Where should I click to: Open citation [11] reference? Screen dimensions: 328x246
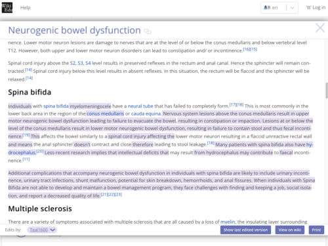point(26,159)
